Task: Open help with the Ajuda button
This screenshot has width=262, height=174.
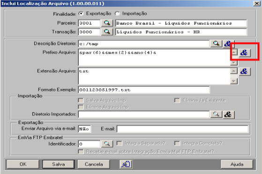Action: pos(237,164)
